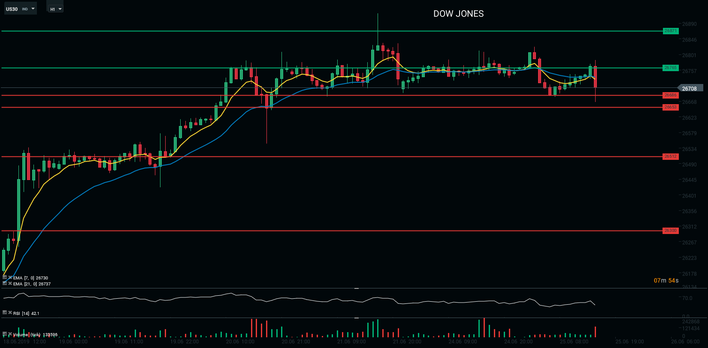Select the red 26512 support level label
This screenshot has height=348, width=708.
click(671, 156)
